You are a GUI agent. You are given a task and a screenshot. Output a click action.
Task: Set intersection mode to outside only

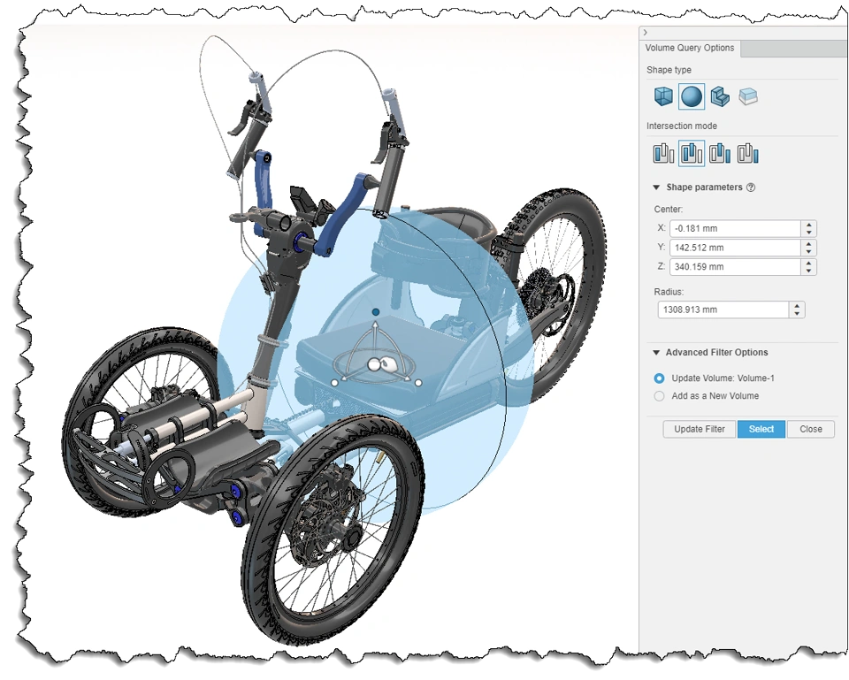[x=748, y=153]
